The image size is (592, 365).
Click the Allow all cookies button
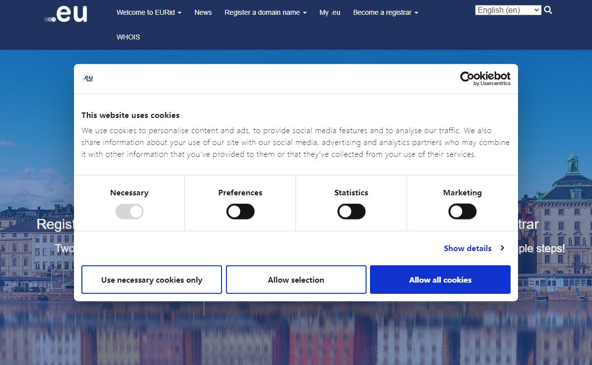(x=440, y=280)
